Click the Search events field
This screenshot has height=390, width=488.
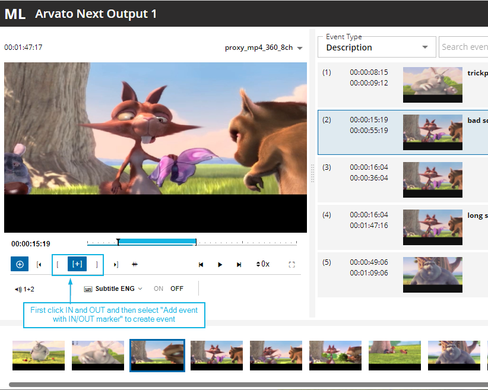(x=464, y=47)
